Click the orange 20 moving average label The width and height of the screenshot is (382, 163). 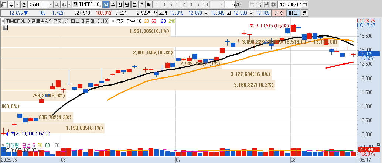[146, 21]
